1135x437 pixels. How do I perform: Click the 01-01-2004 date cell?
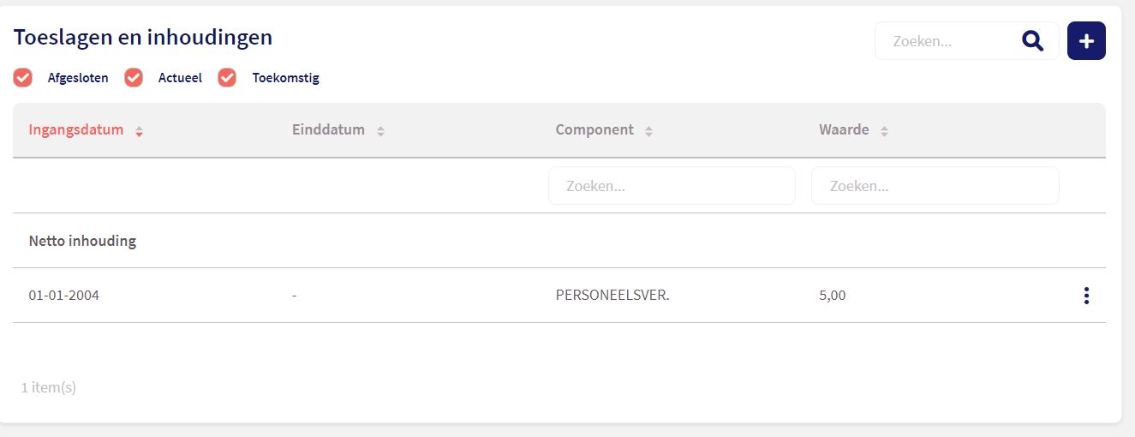[64, 296]
